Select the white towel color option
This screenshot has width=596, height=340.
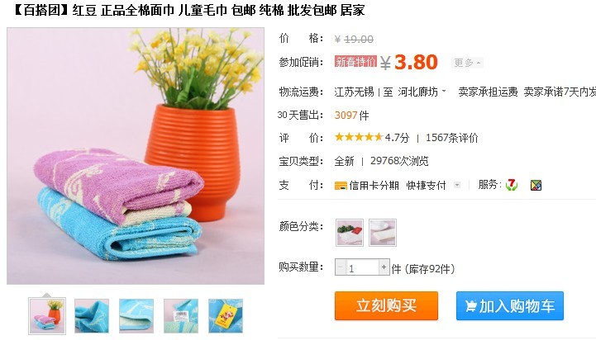point(383,233)
